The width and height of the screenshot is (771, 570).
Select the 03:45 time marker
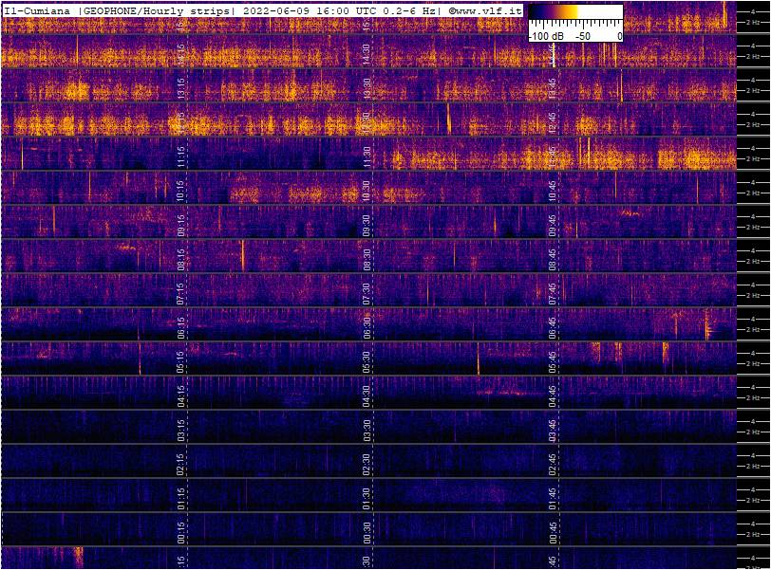[x=553, y=431]
